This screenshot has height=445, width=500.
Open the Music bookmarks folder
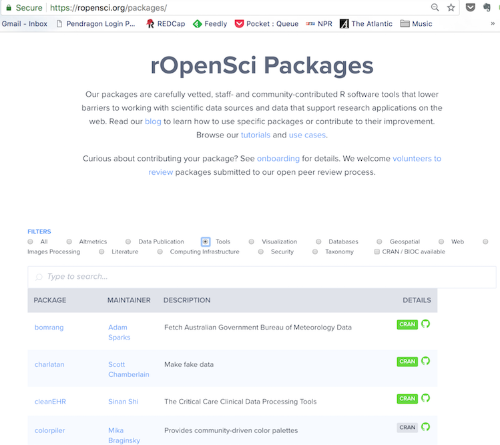coord(416,24)
